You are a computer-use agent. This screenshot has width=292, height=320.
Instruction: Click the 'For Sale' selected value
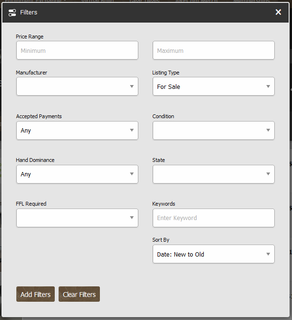[x=169, y=87]
